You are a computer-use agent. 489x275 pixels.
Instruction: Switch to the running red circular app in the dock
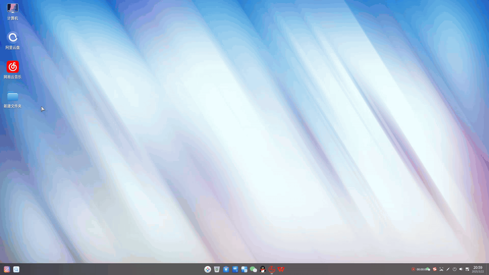pyautogui.click(x=272, y=269)
